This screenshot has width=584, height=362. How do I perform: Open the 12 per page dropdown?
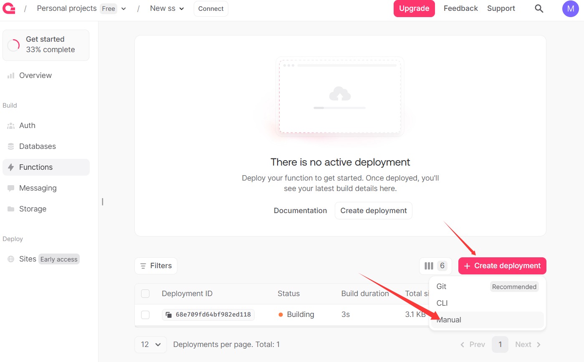point(151,344)
